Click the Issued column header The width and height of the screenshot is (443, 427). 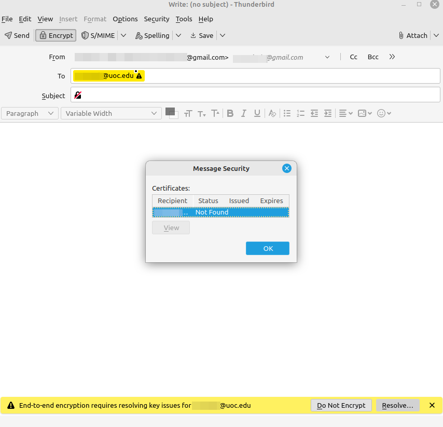(239, 201)
